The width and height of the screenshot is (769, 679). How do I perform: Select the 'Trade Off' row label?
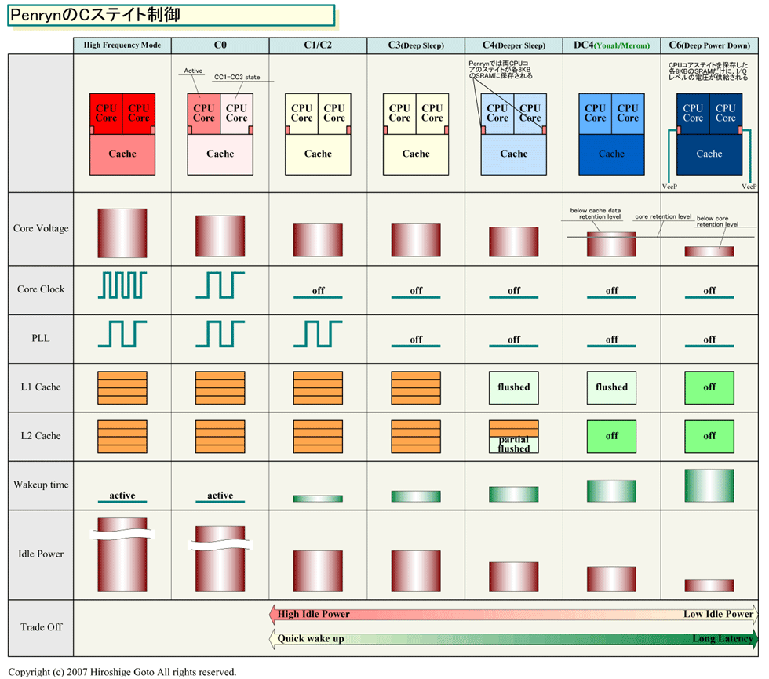pos(41,627)
